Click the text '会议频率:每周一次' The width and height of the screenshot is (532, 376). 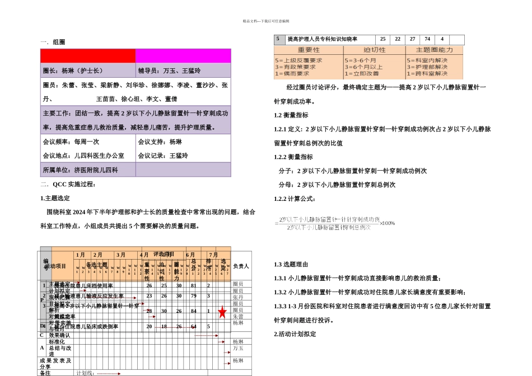[71, 142]
